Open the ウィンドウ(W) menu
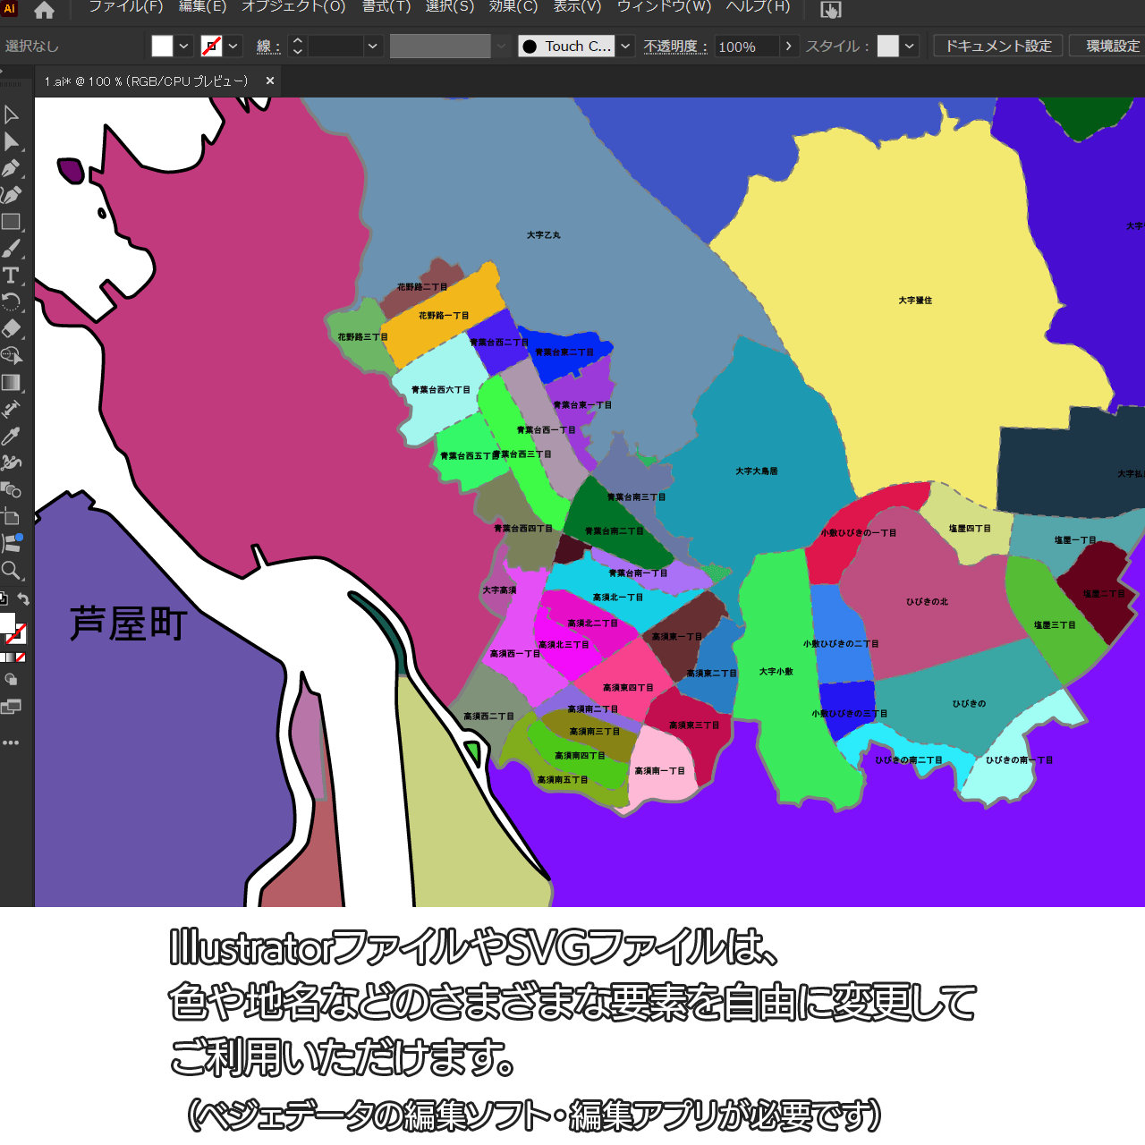1145x1145 pixels. [664, 7]
